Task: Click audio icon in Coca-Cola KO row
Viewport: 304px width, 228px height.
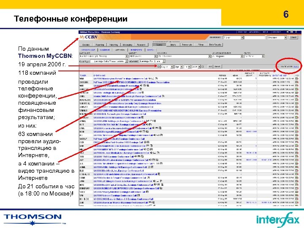Action: (x=155, y=135)
